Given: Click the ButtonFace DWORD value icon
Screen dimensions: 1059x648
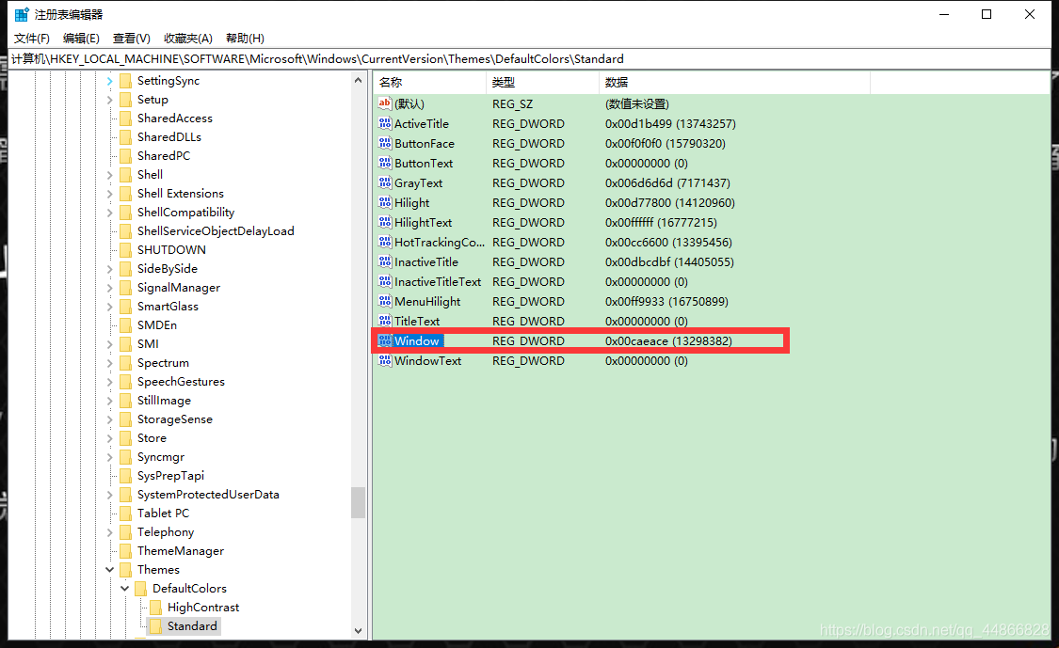Looking at the screenshot, I should click(385, 143).
